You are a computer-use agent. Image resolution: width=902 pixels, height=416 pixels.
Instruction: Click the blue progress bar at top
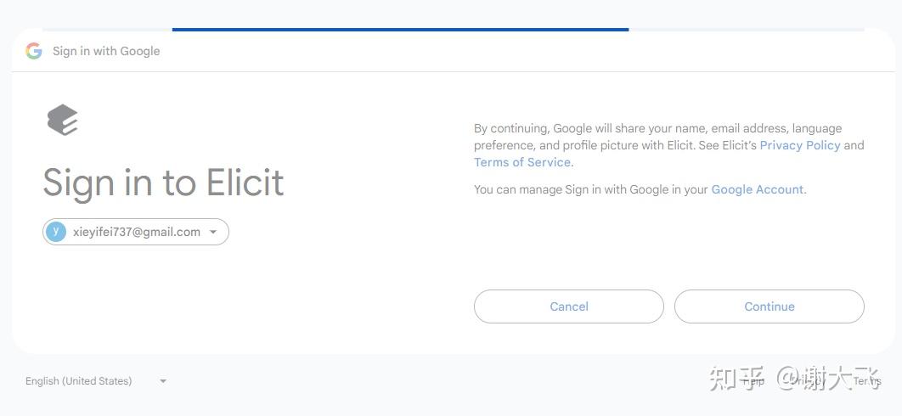pyautogui.click(x=400, y=30)
